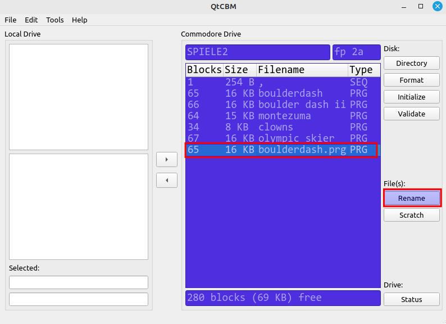The image size is (446, 324).
Task: Click the first Selected input field
Action: pyautogui.click(x=79, y=282)
